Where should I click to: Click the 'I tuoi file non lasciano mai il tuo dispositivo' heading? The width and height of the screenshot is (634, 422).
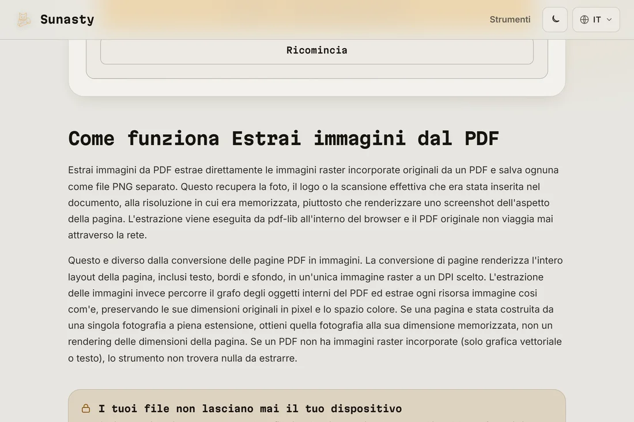(250, 409)
